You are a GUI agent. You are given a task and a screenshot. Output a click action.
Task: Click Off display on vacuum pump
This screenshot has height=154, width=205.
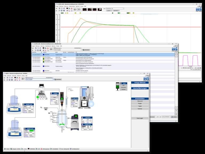(x=84, y=103)
